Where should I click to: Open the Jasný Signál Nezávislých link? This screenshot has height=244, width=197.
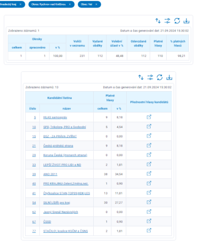pos(61,212)
